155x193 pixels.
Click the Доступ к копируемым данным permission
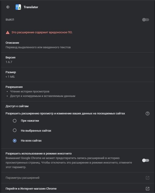[x=43, y=96]
